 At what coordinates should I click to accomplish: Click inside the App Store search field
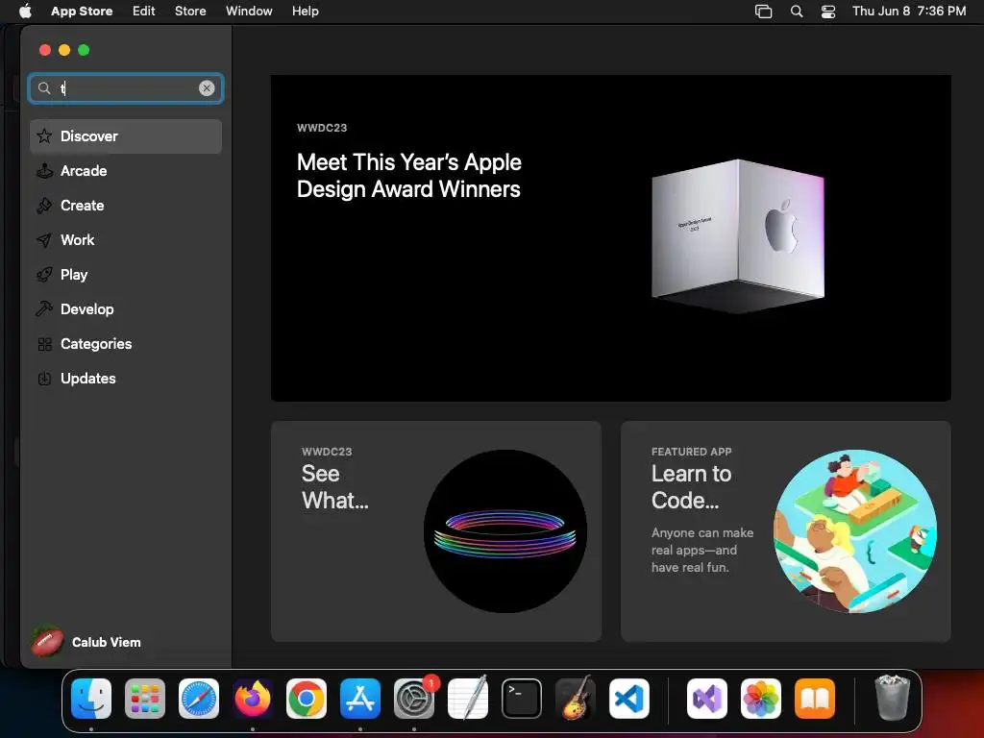126,88
